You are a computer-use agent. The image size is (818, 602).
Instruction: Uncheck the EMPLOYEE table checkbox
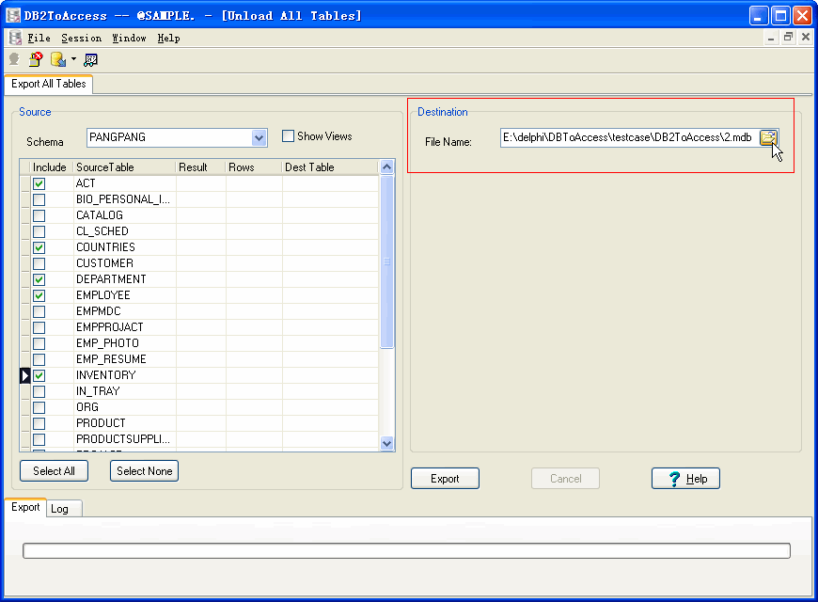[39, 295]
